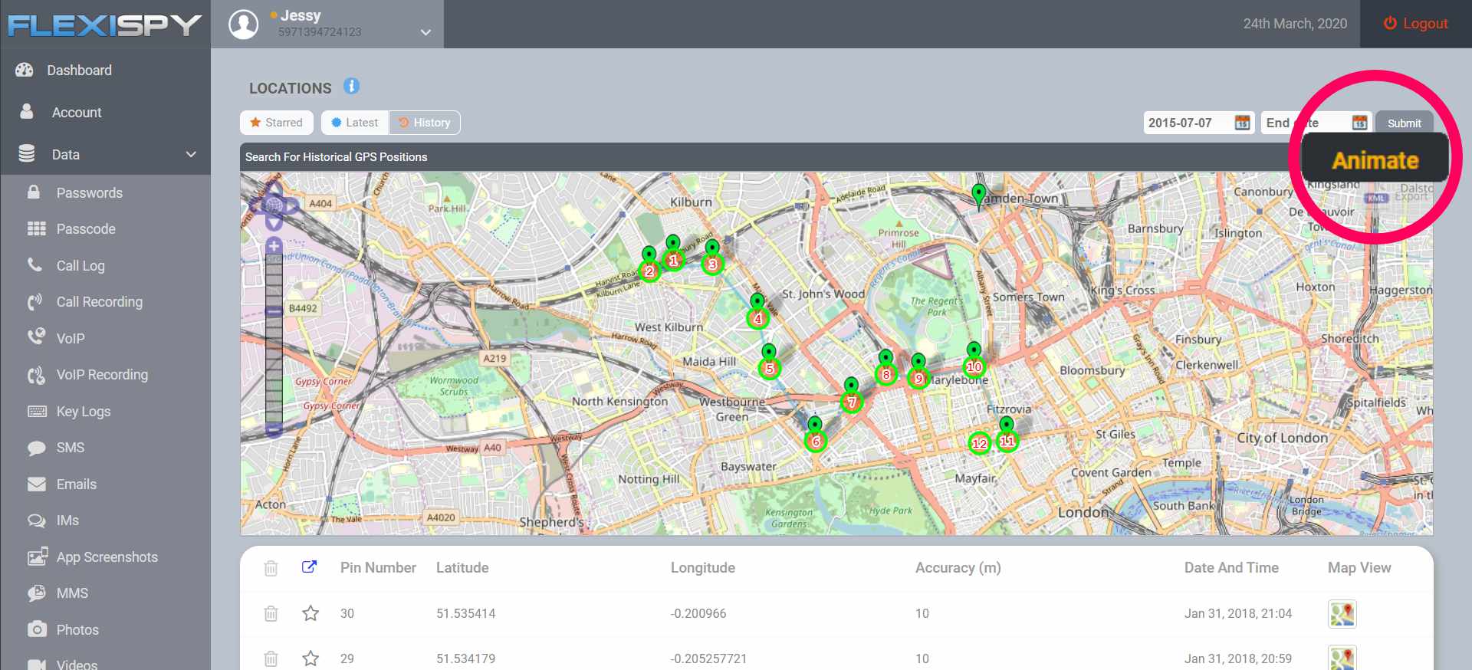Open the Emails page

[77, 484]
